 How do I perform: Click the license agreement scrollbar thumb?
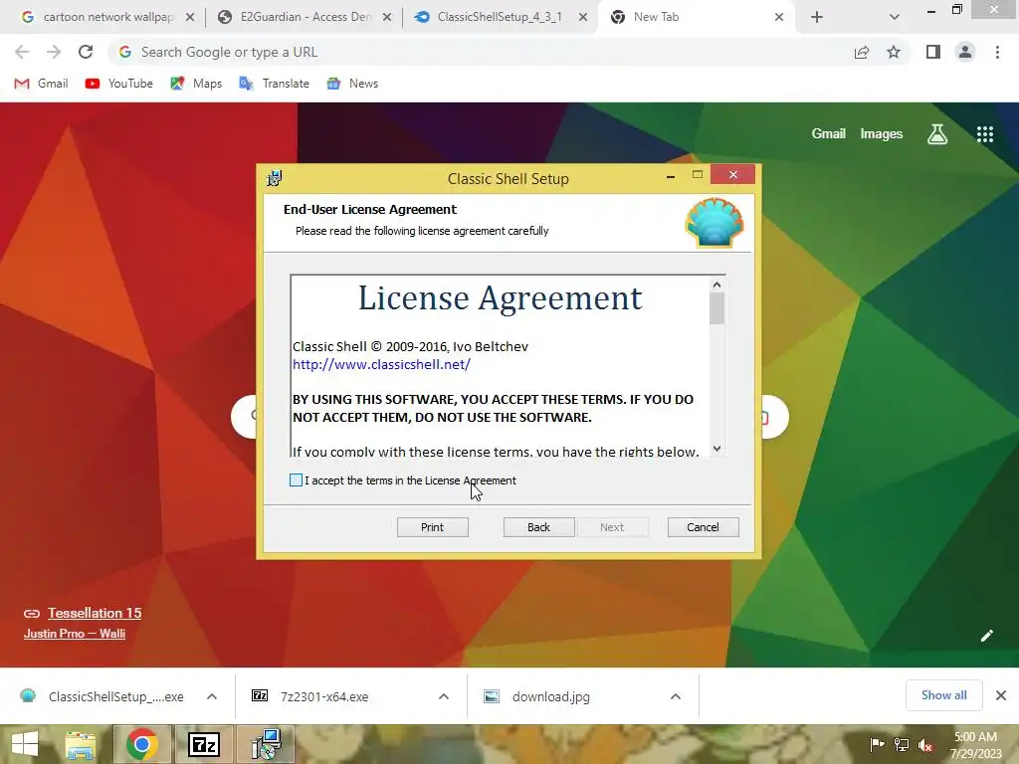[x=716, y=308]
